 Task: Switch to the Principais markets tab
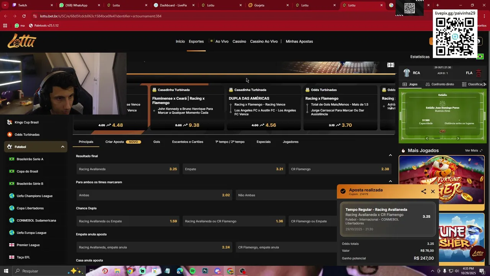(86, 142)
